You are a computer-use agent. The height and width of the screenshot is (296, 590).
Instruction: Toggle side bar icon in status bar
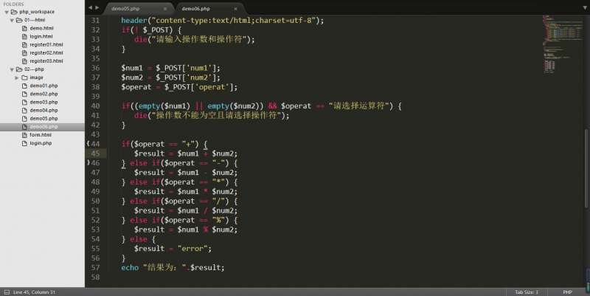(5, 291)
